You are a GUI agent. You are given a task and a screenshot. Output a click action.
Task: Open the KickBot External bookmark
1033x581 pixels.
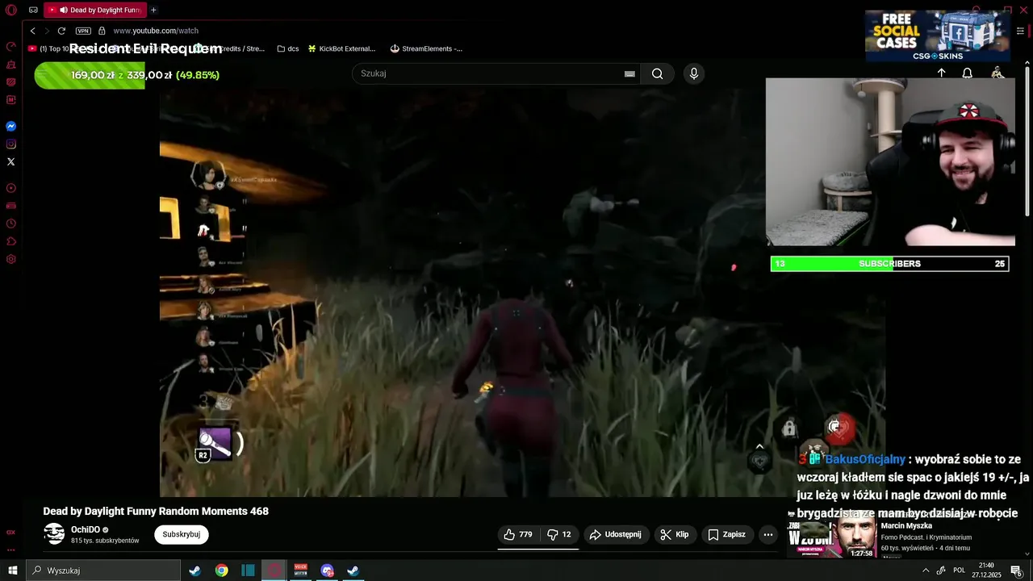[x=341, y=48]
